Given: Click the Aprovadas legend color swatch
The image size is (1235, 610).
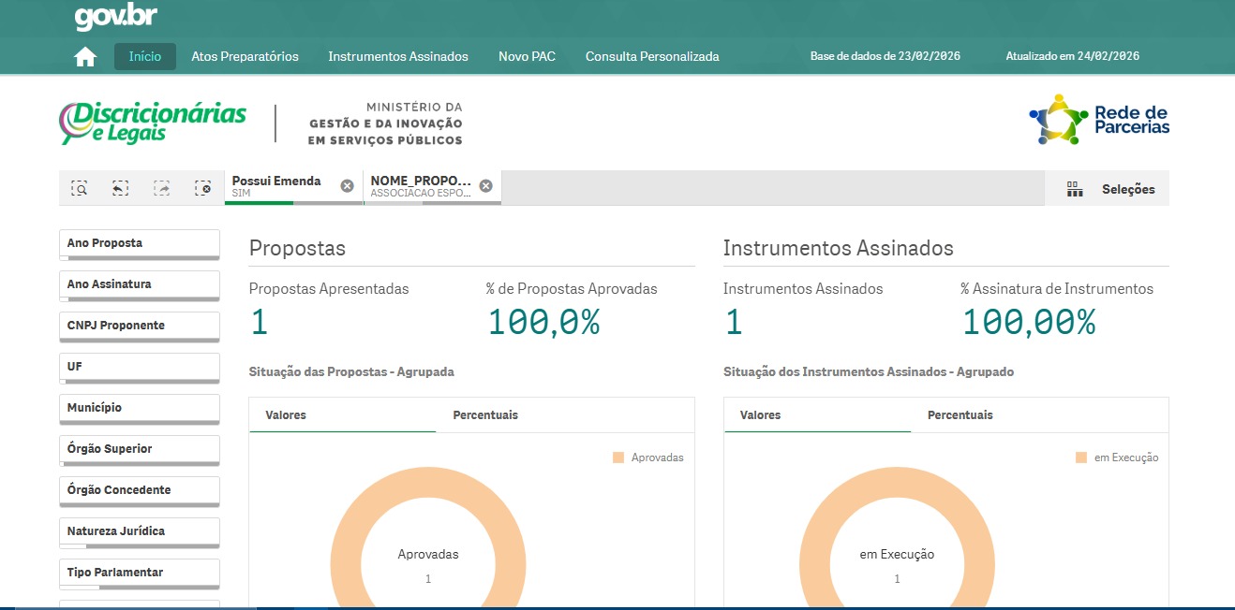Looking at the screenshot, I should pos(618,457).
